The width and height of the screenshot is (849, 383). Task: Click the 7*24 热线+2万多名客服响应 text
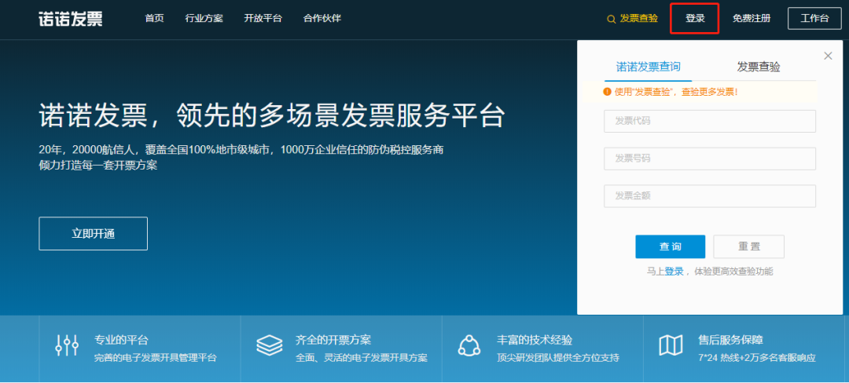(x=757, y=358)
